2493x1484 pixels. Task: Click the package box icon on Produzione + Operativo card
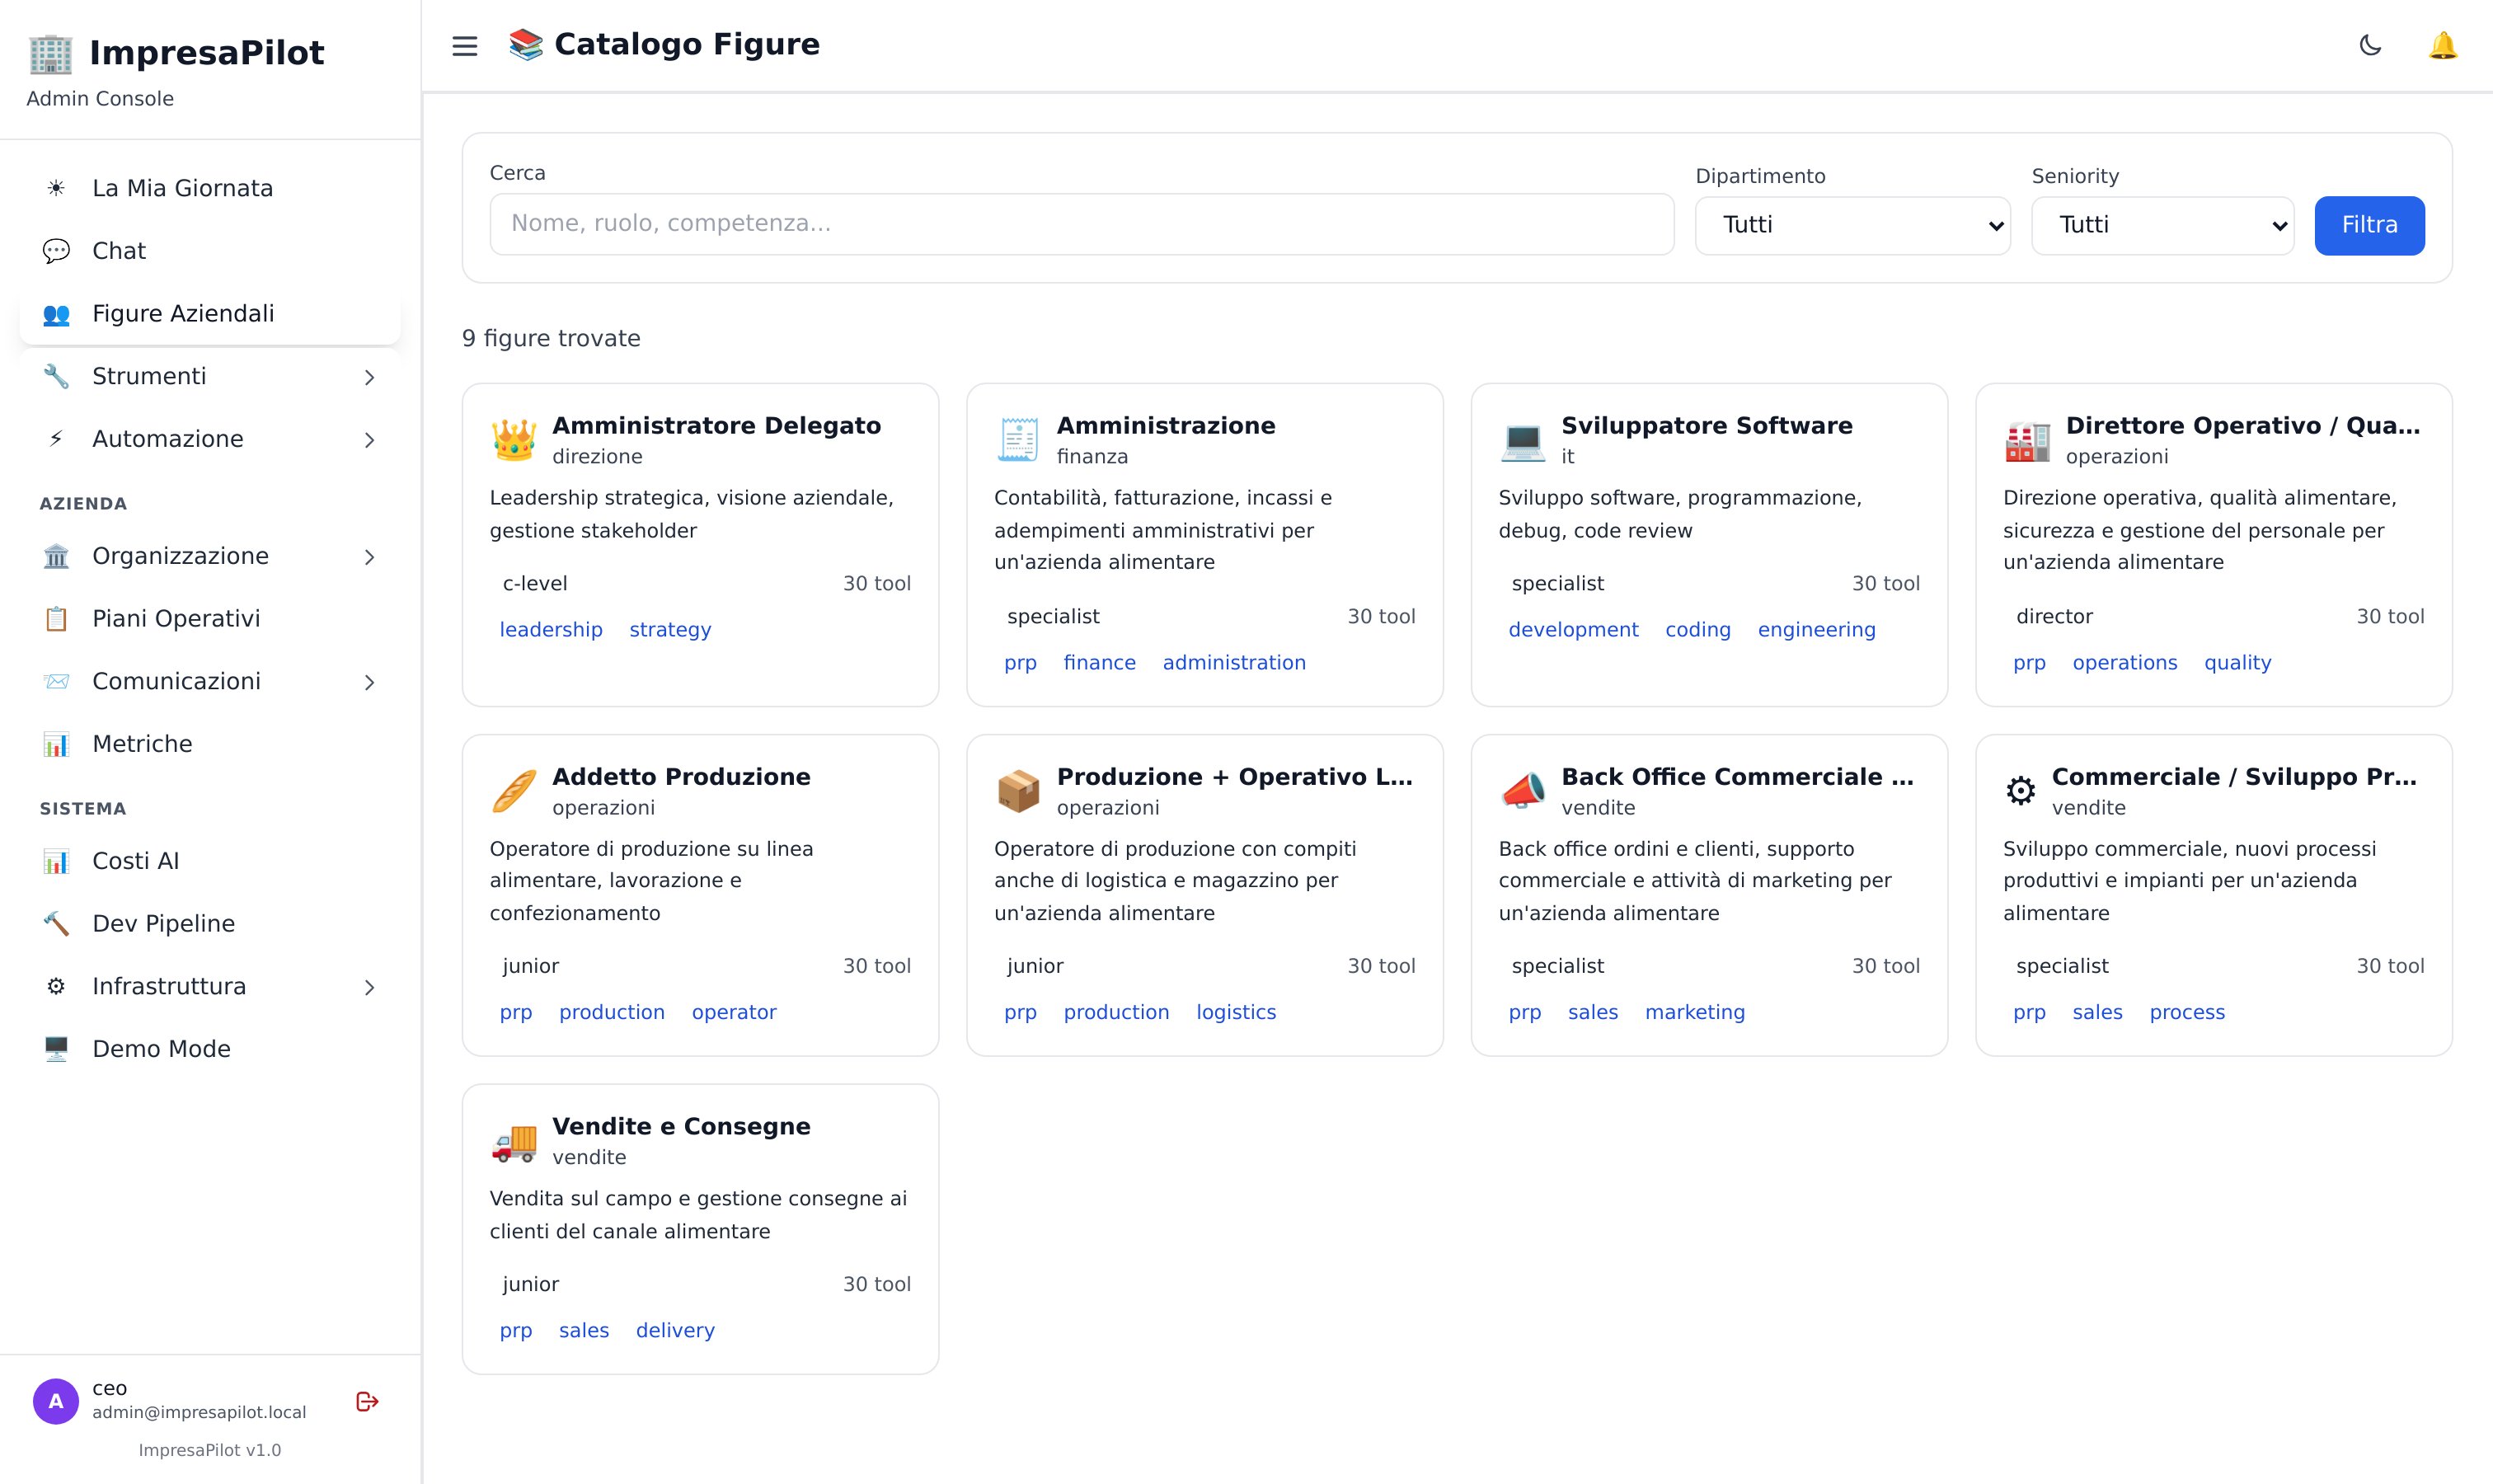(1018, 791)
